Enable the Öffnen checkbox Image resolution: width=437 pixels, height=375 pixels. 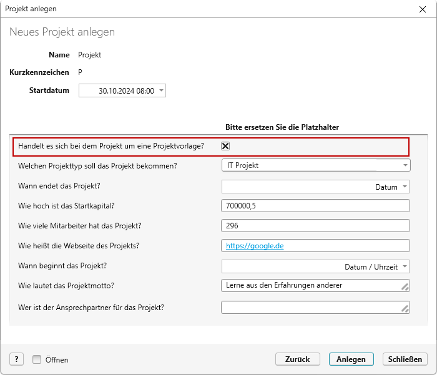pos(37,359)
